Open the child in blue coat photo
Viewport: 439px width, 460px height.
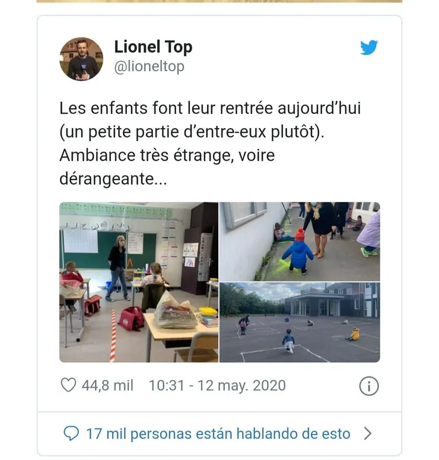pos(300,241)
